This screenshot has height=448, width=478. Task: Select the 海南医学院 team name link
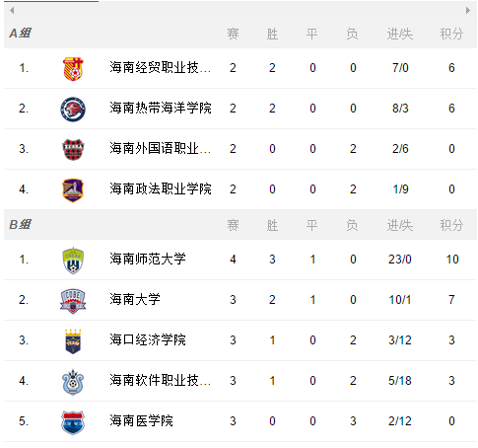(x=141, y=421)
